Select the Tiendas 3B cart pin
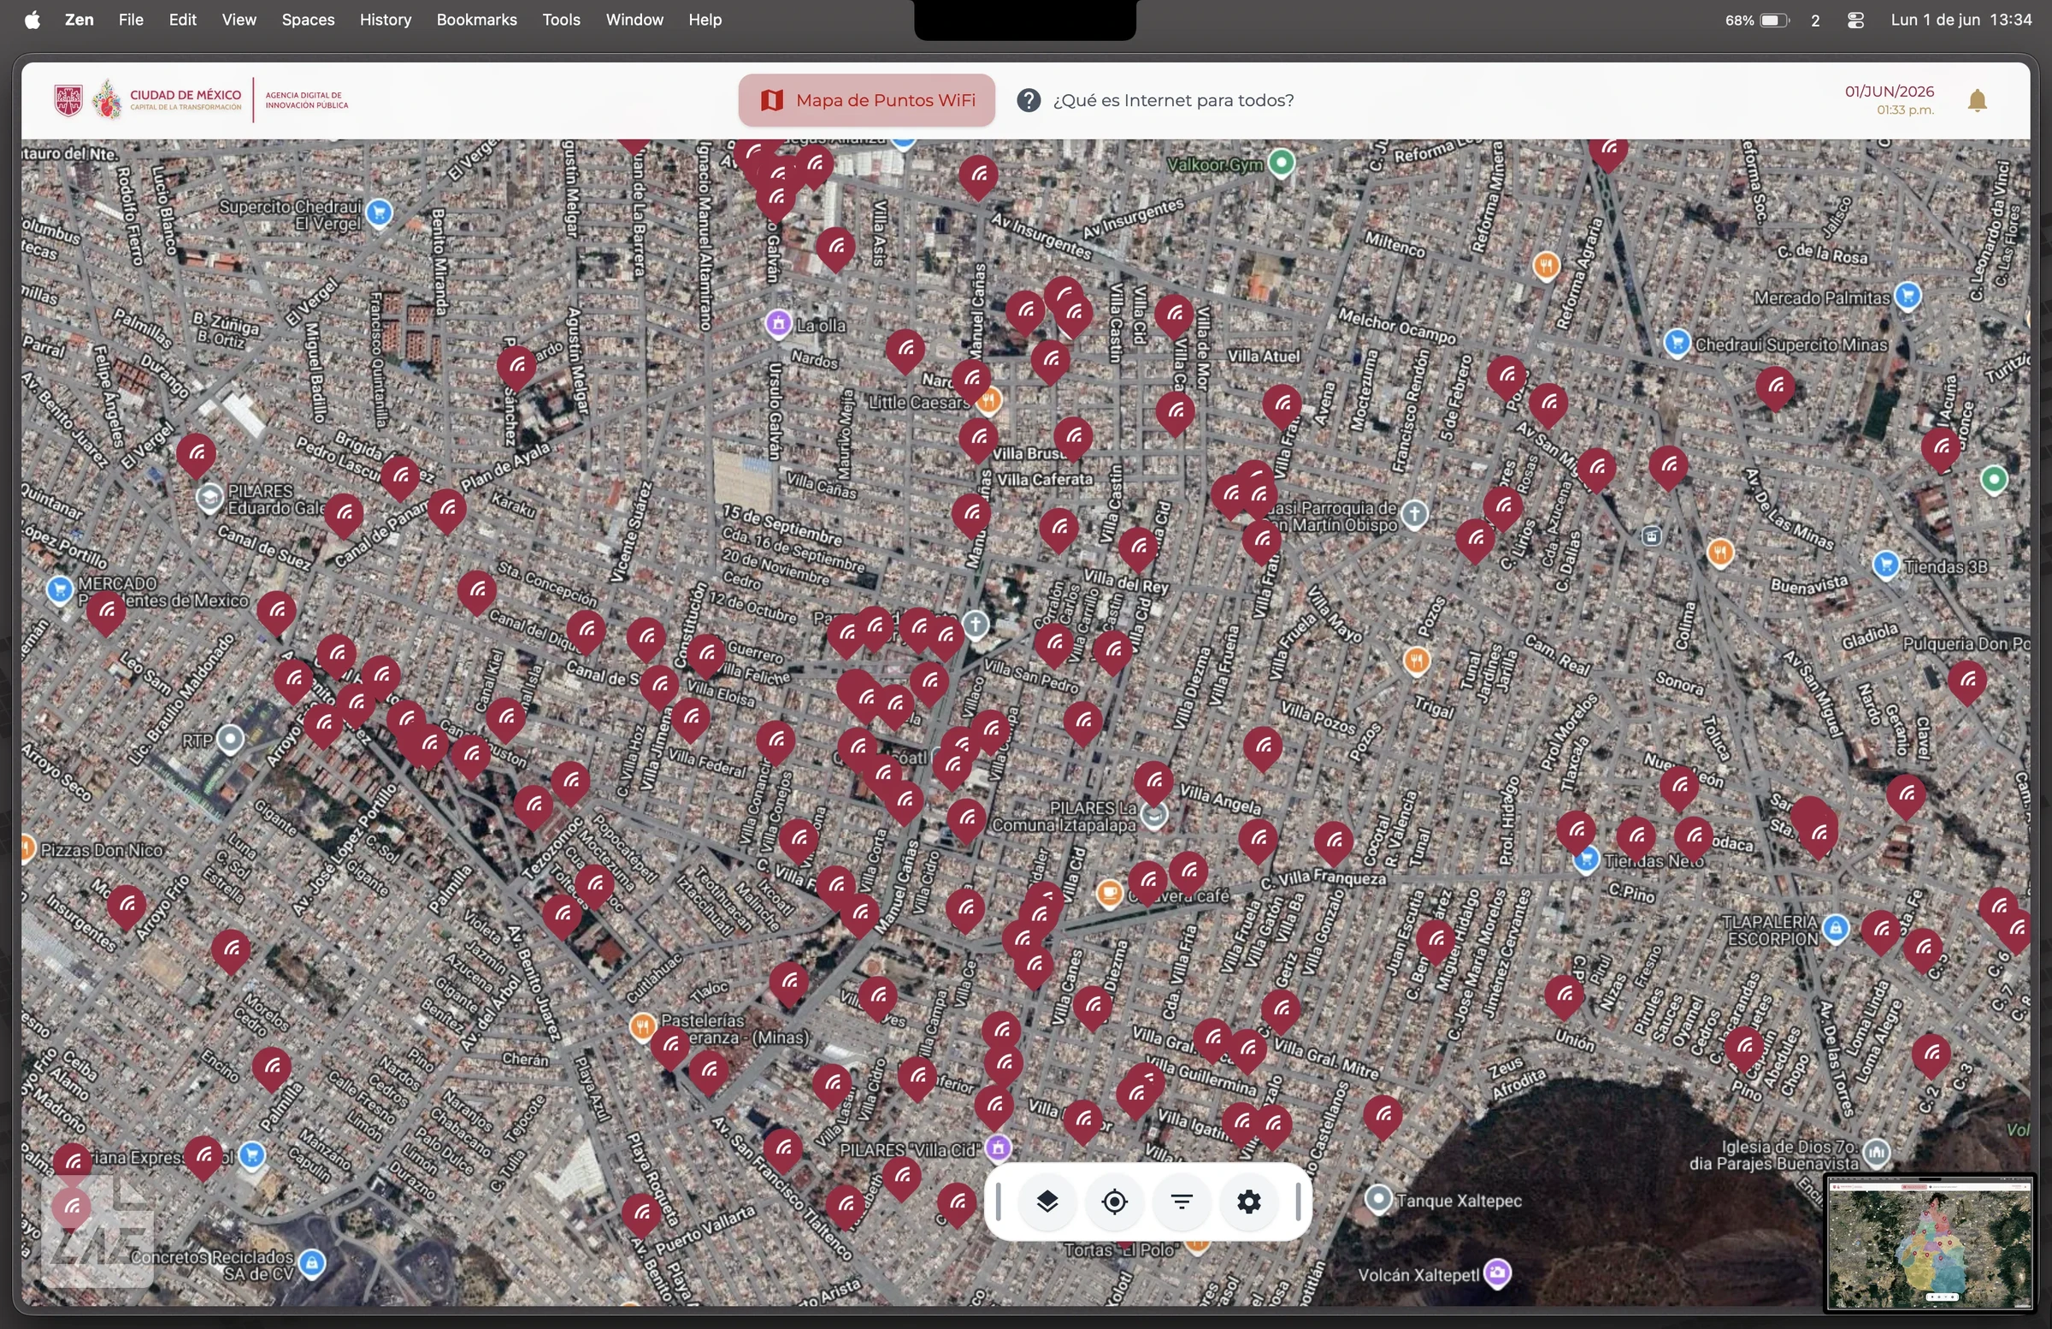This screenshot has width=2052, height=1329. tap(1885, 566)
